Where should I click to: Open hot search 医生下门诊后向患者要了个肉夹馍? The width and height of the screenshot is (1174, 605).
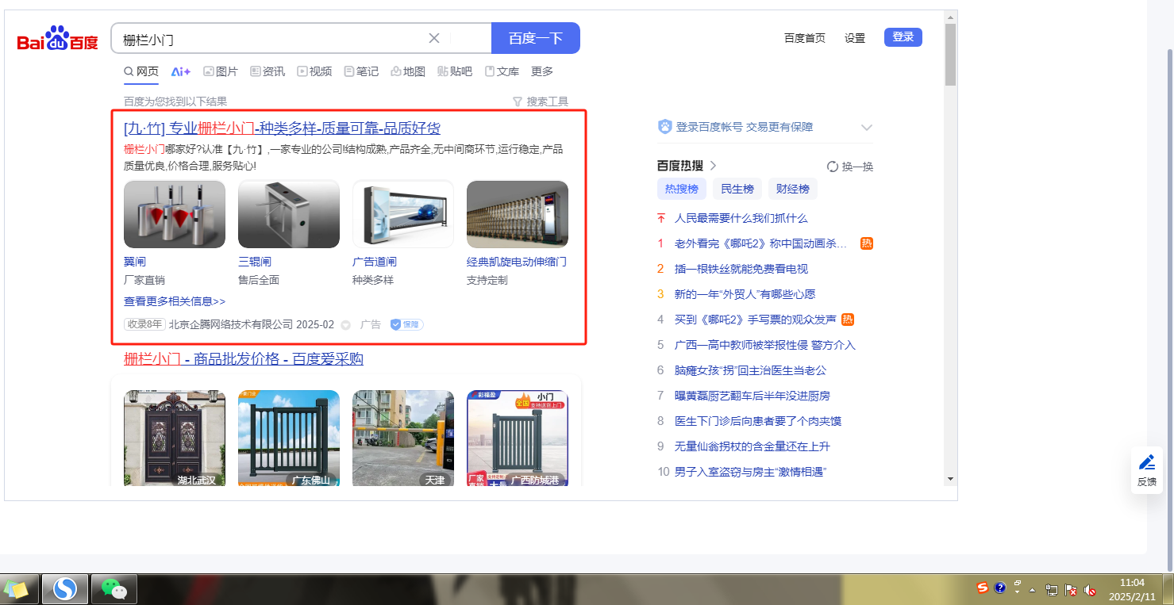[x=758, y=421]
